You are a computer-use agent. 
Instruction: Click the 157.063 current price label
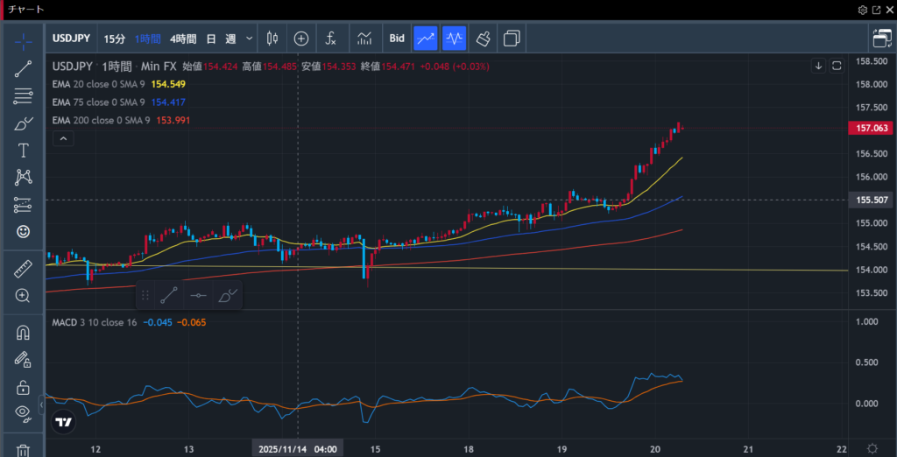870,128
